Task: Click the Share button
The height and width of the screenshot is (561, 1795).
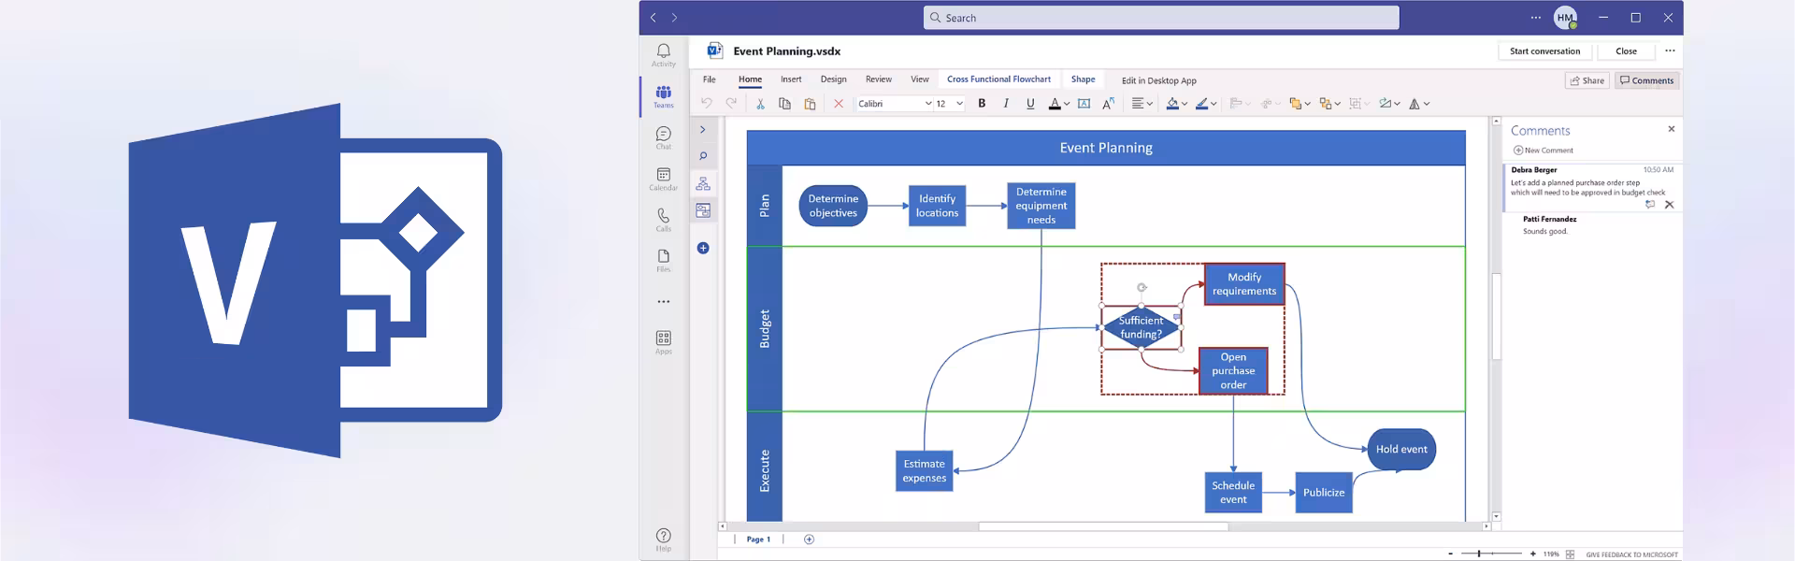Action: click(x=1587, y=80)
